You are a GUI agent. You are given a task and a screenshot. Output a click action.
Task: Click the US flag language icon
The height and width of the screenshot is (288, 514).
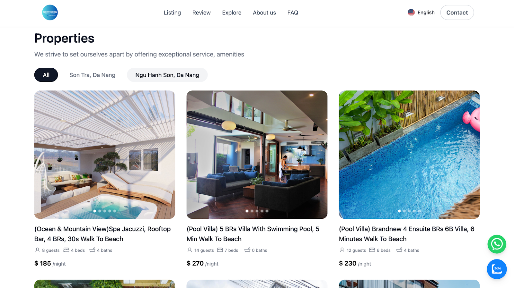click(411, 13)
